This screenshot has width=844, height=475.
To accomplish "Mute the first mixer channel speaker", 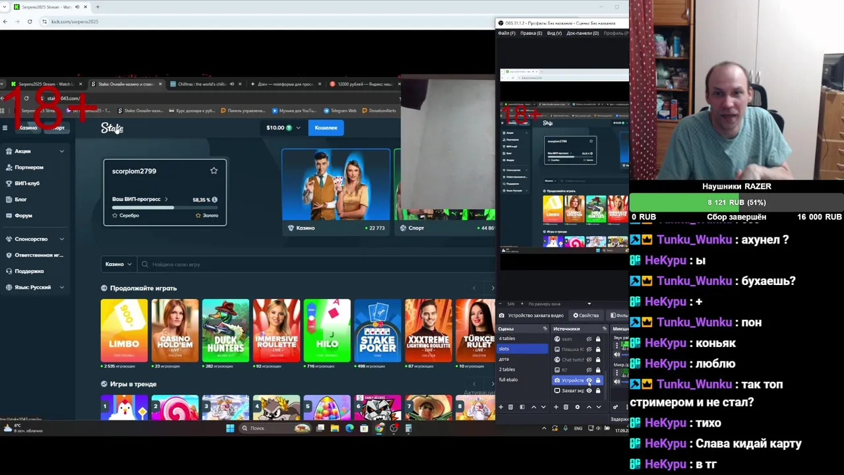I will click(x=617, y=354).
